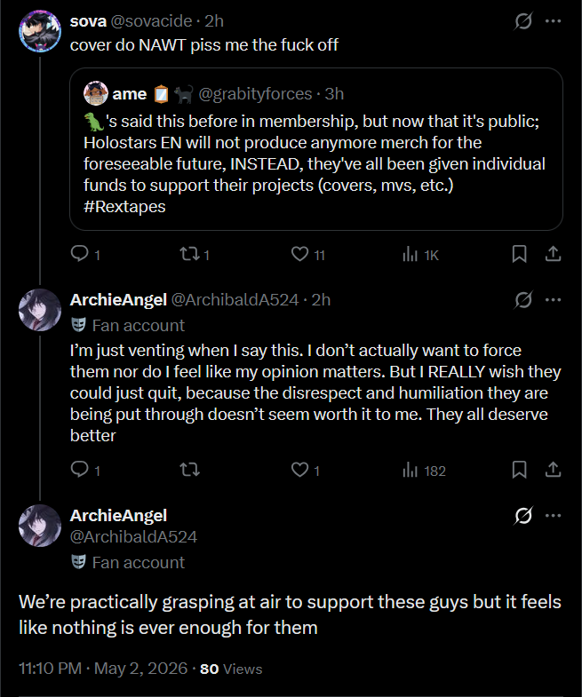The width and height of the screenshot is (582, 697).
Task: Open @grabityforces quoted tweet
Action: tap(316, 149)
